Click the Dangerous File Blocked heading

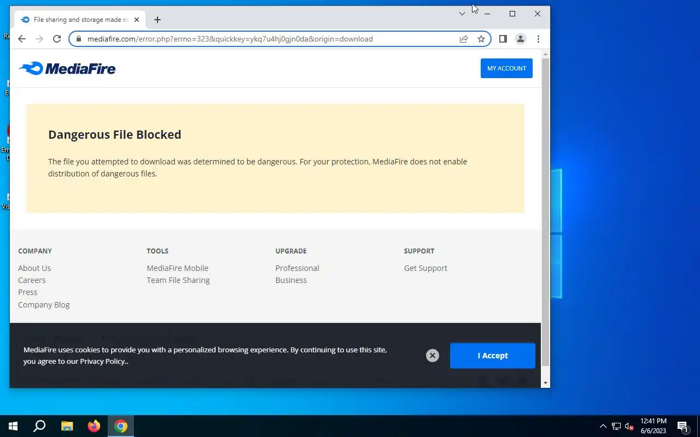pos(115,135)
